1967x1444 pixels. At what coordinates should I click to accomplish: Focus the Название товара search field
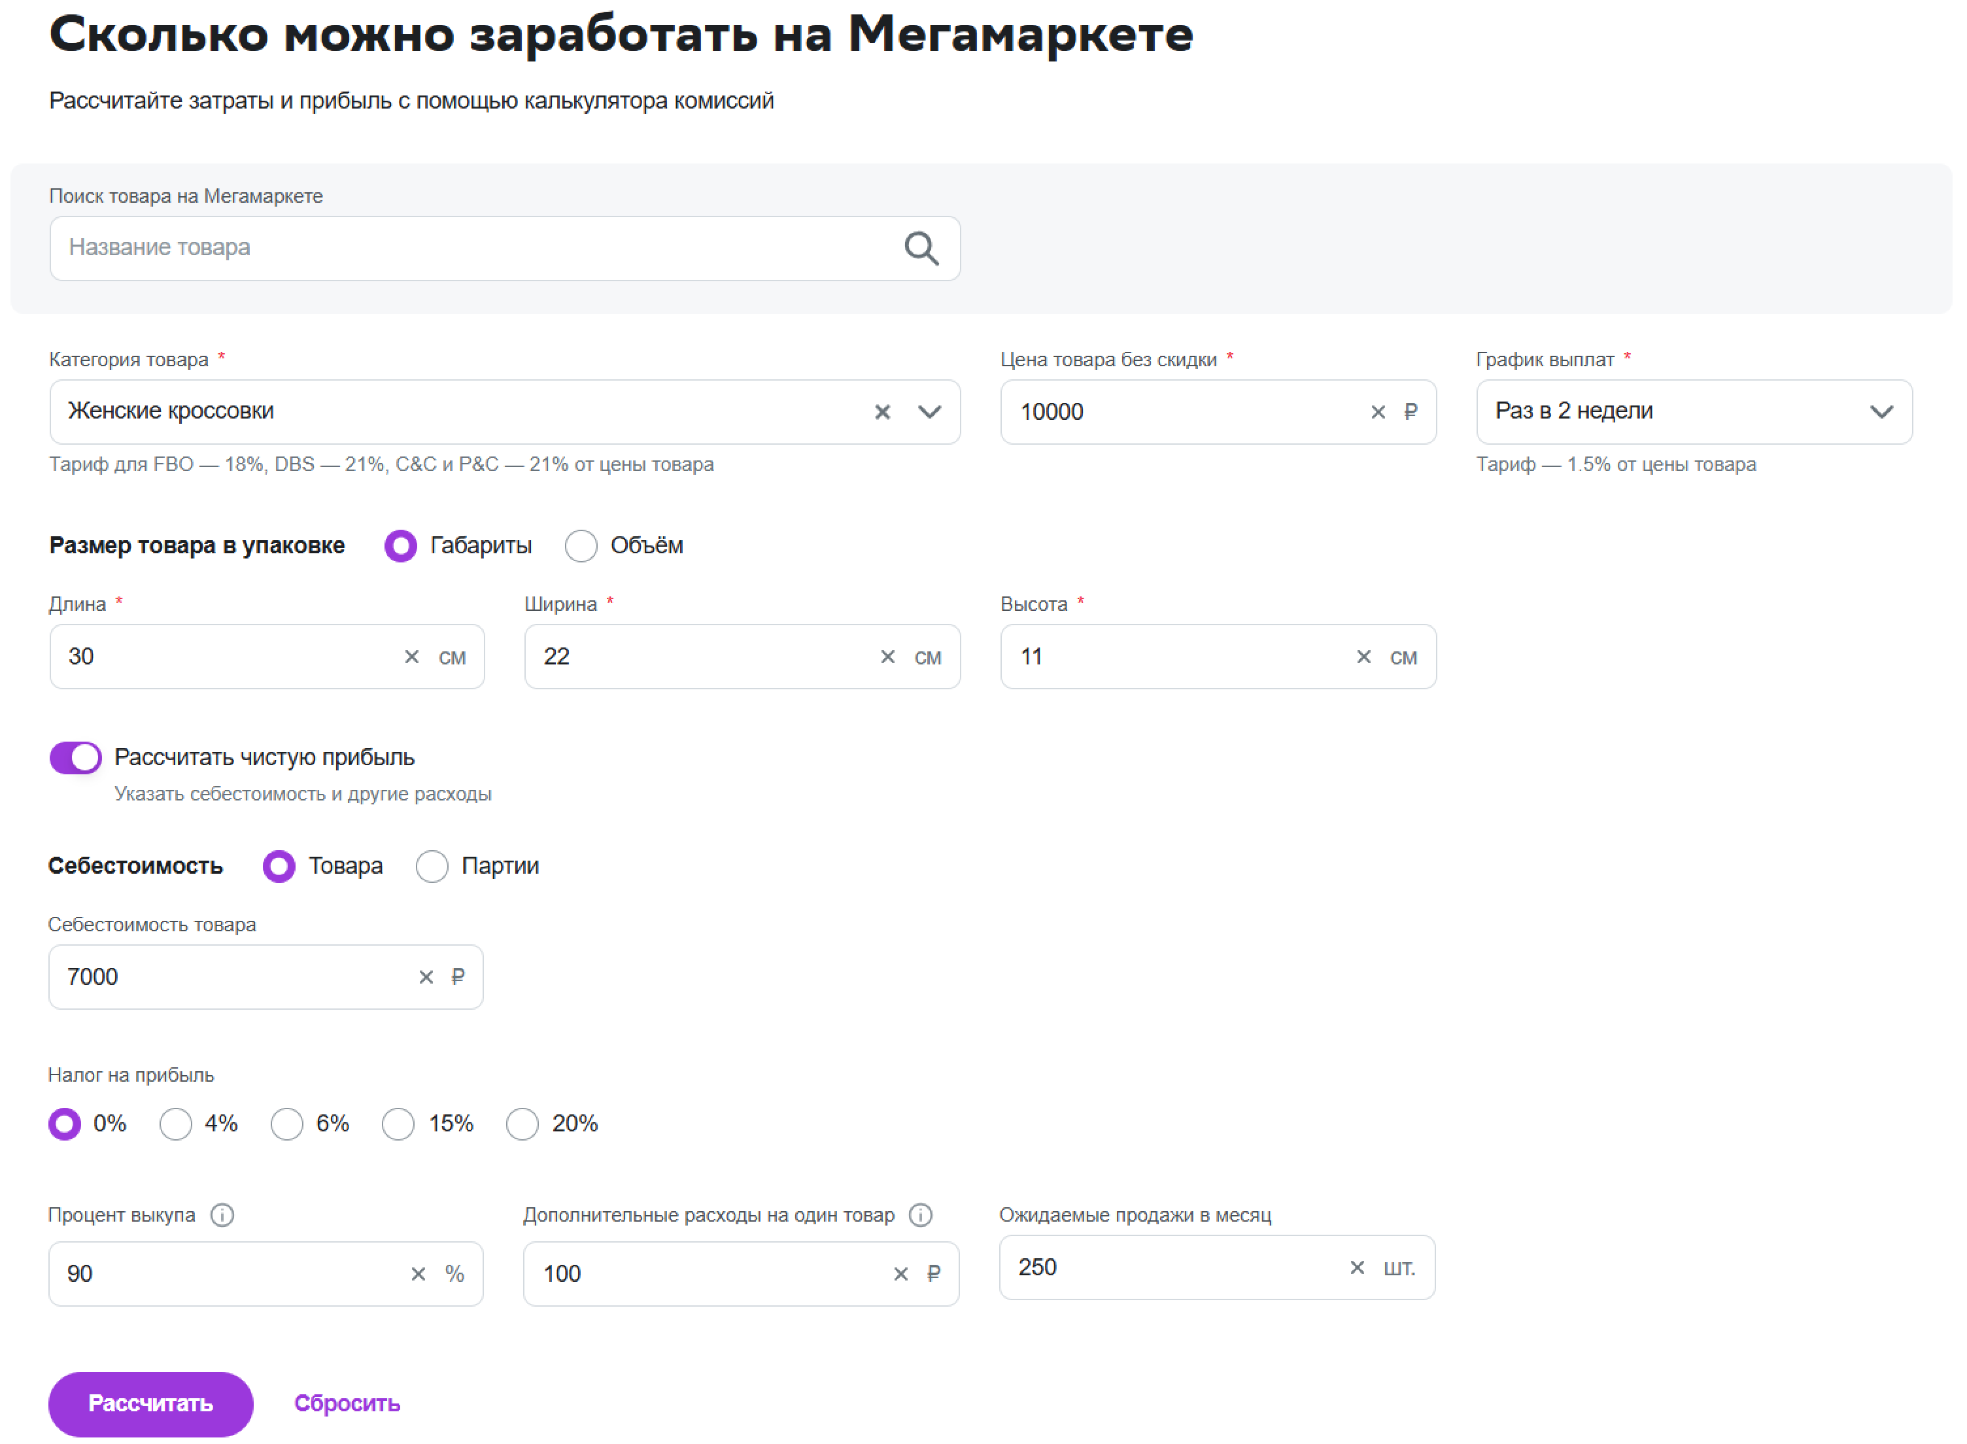tap(472, 249)
